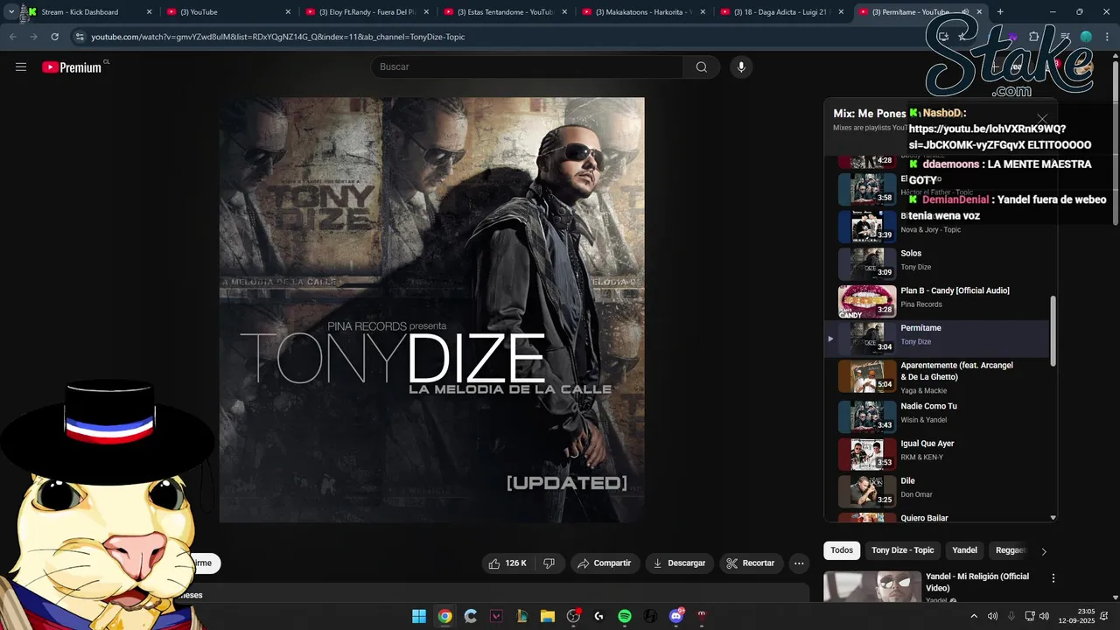Open Chrome extensions puzzle icon
Screen dimensions: 1120x630
[x=1034, y=37]
